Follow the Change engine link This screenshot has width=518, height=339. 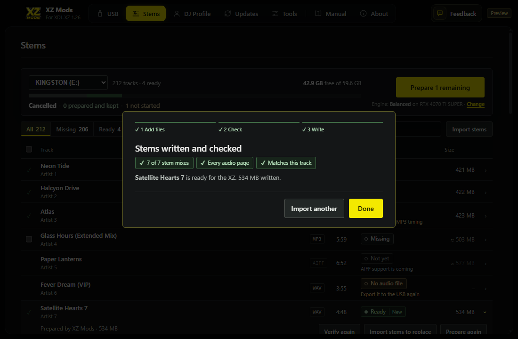coord(476,104)
